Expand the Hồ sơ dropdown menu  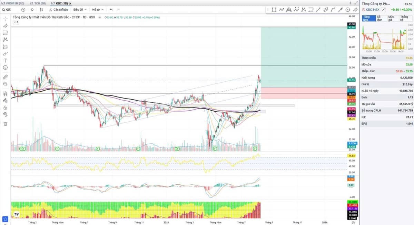coord(98,10)
